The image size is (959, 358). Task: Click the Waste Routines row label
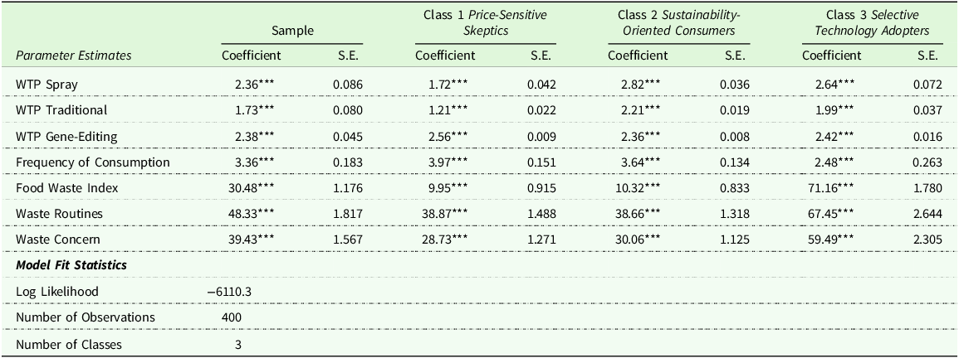tap(59, 214)
